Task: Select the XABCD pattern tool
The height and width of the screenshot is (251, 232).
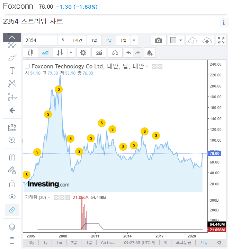Action: (12, 84)
